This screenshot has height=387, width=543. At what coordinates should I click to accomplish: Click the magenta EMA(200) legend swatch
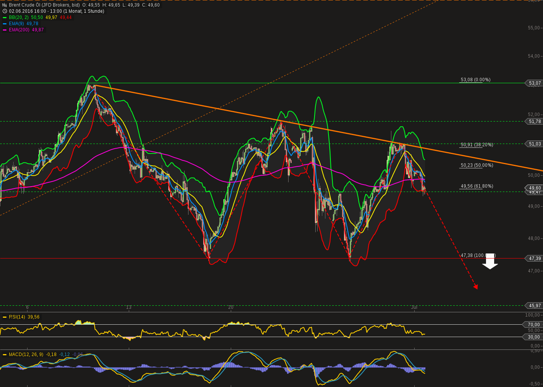pos(5,30)
